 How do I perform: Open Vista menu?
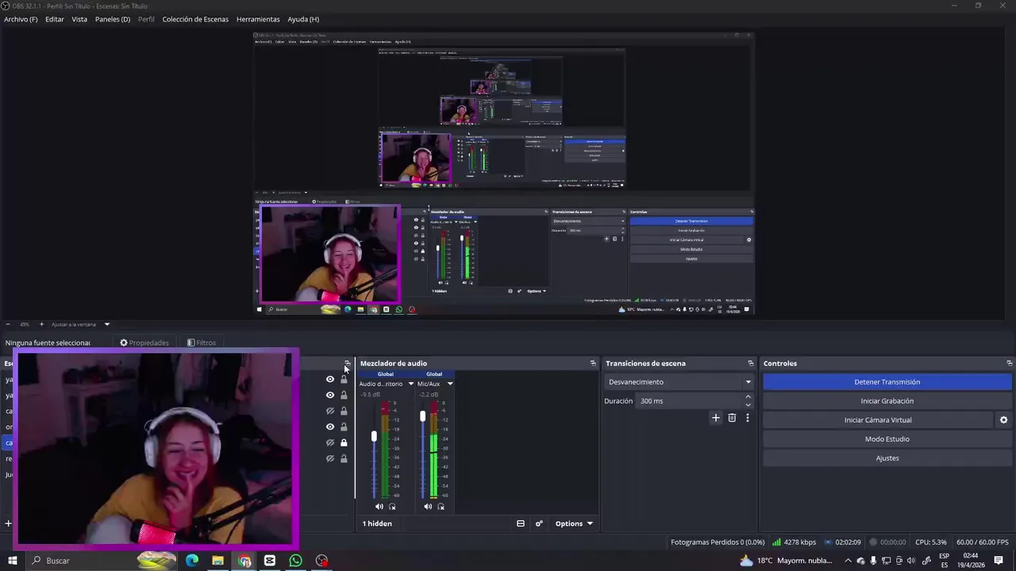click(79, 19)
